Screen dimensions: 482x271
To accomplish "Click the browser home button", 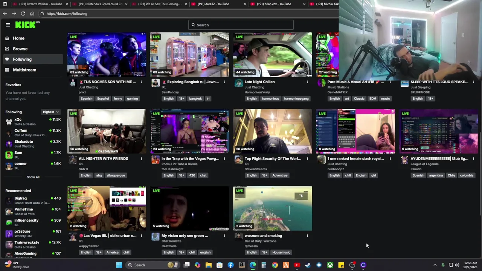I will click(x=32, y=14).
